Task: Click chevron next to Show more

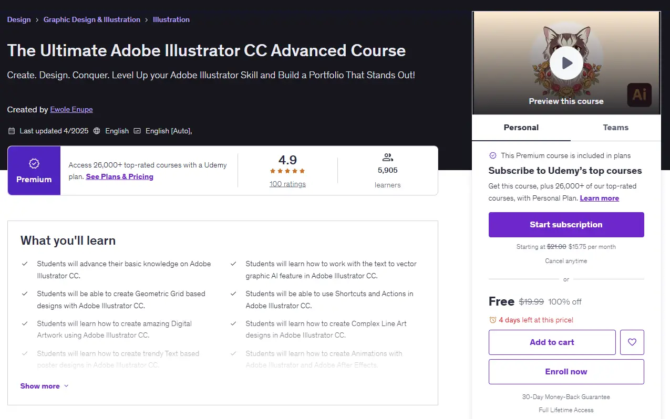Action: click(66, 386)
